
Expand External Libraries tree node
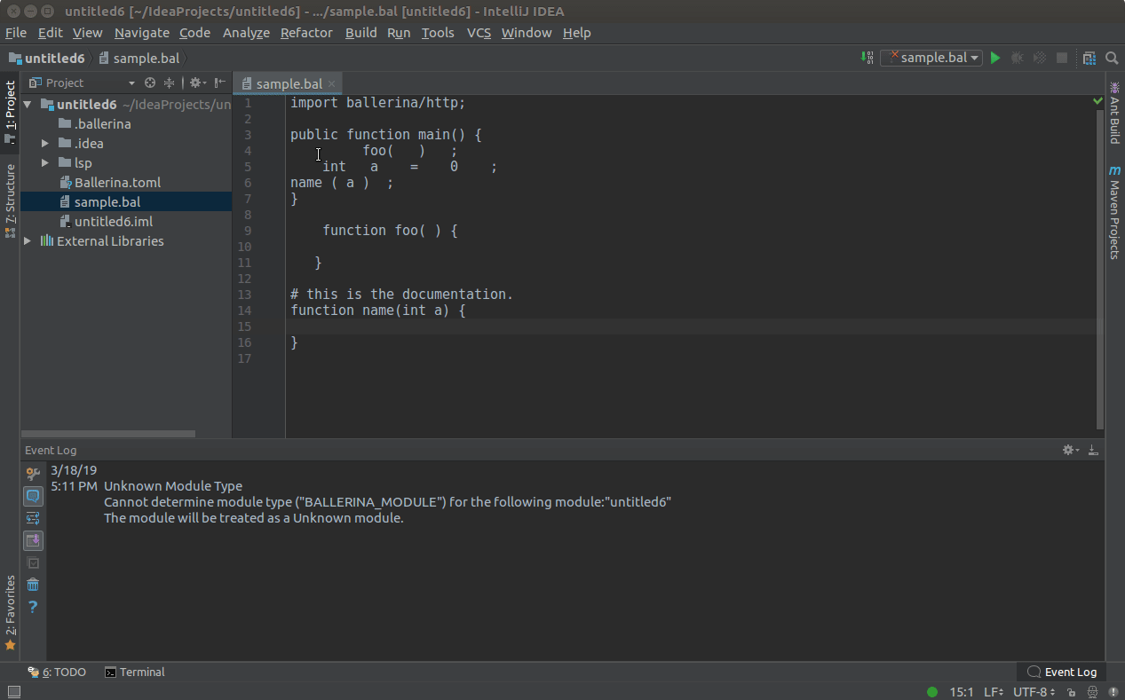pos(28,241)
